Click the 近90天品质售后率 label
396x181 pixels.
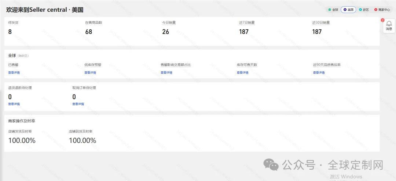[x=327, y=65]
